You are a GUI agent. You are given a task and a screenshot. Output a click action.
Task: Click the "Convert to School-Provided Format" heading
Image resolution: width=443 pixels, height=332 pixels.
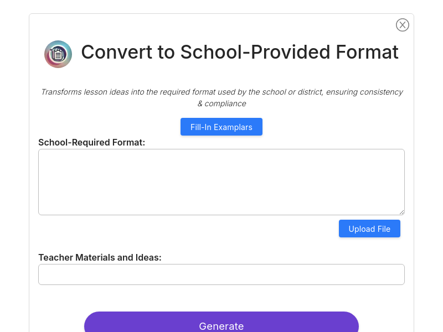pos(240,52)
